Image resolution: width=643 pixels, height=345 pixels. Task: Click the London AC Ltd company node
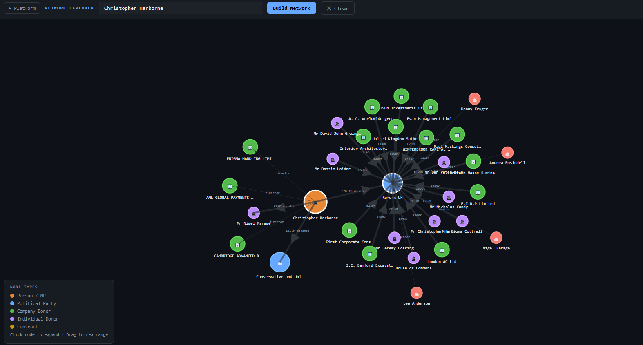pos(442,250)
